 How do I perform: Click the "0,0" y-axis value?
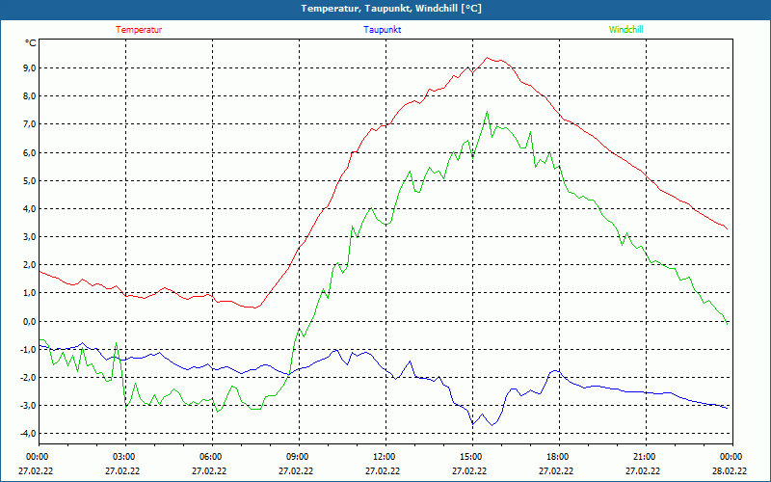[x=29, y=321]
